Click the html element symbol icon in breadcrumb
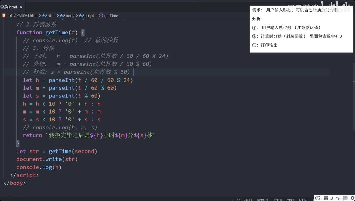 coord(45,16)
